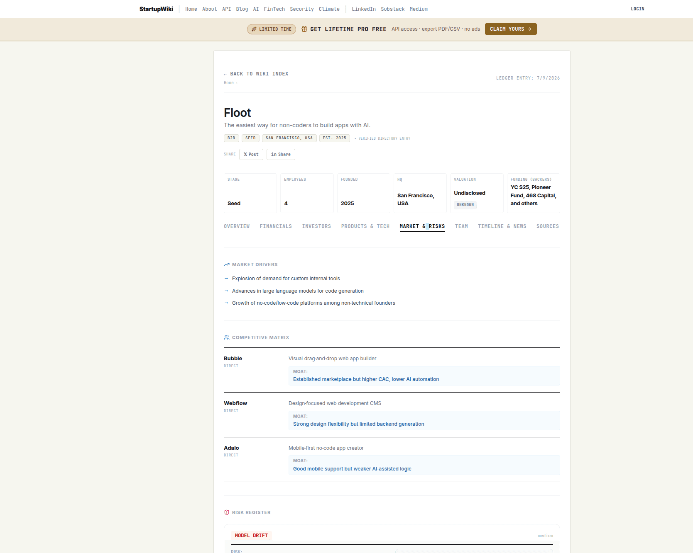
Task: Select the Security category link
Action: point(302,9)
